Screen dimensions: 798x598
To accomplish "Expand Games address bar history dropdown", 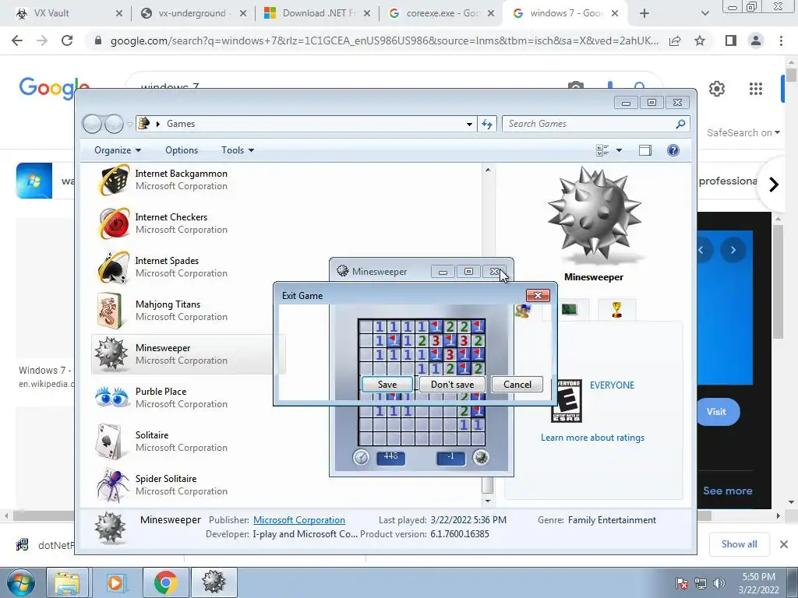I will pyautogui.click(x=469, y=124).
